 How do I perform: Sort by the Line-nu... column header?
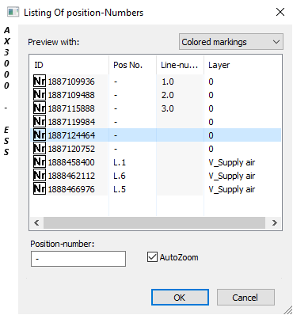pyautogui.click(x=180, y=65)
